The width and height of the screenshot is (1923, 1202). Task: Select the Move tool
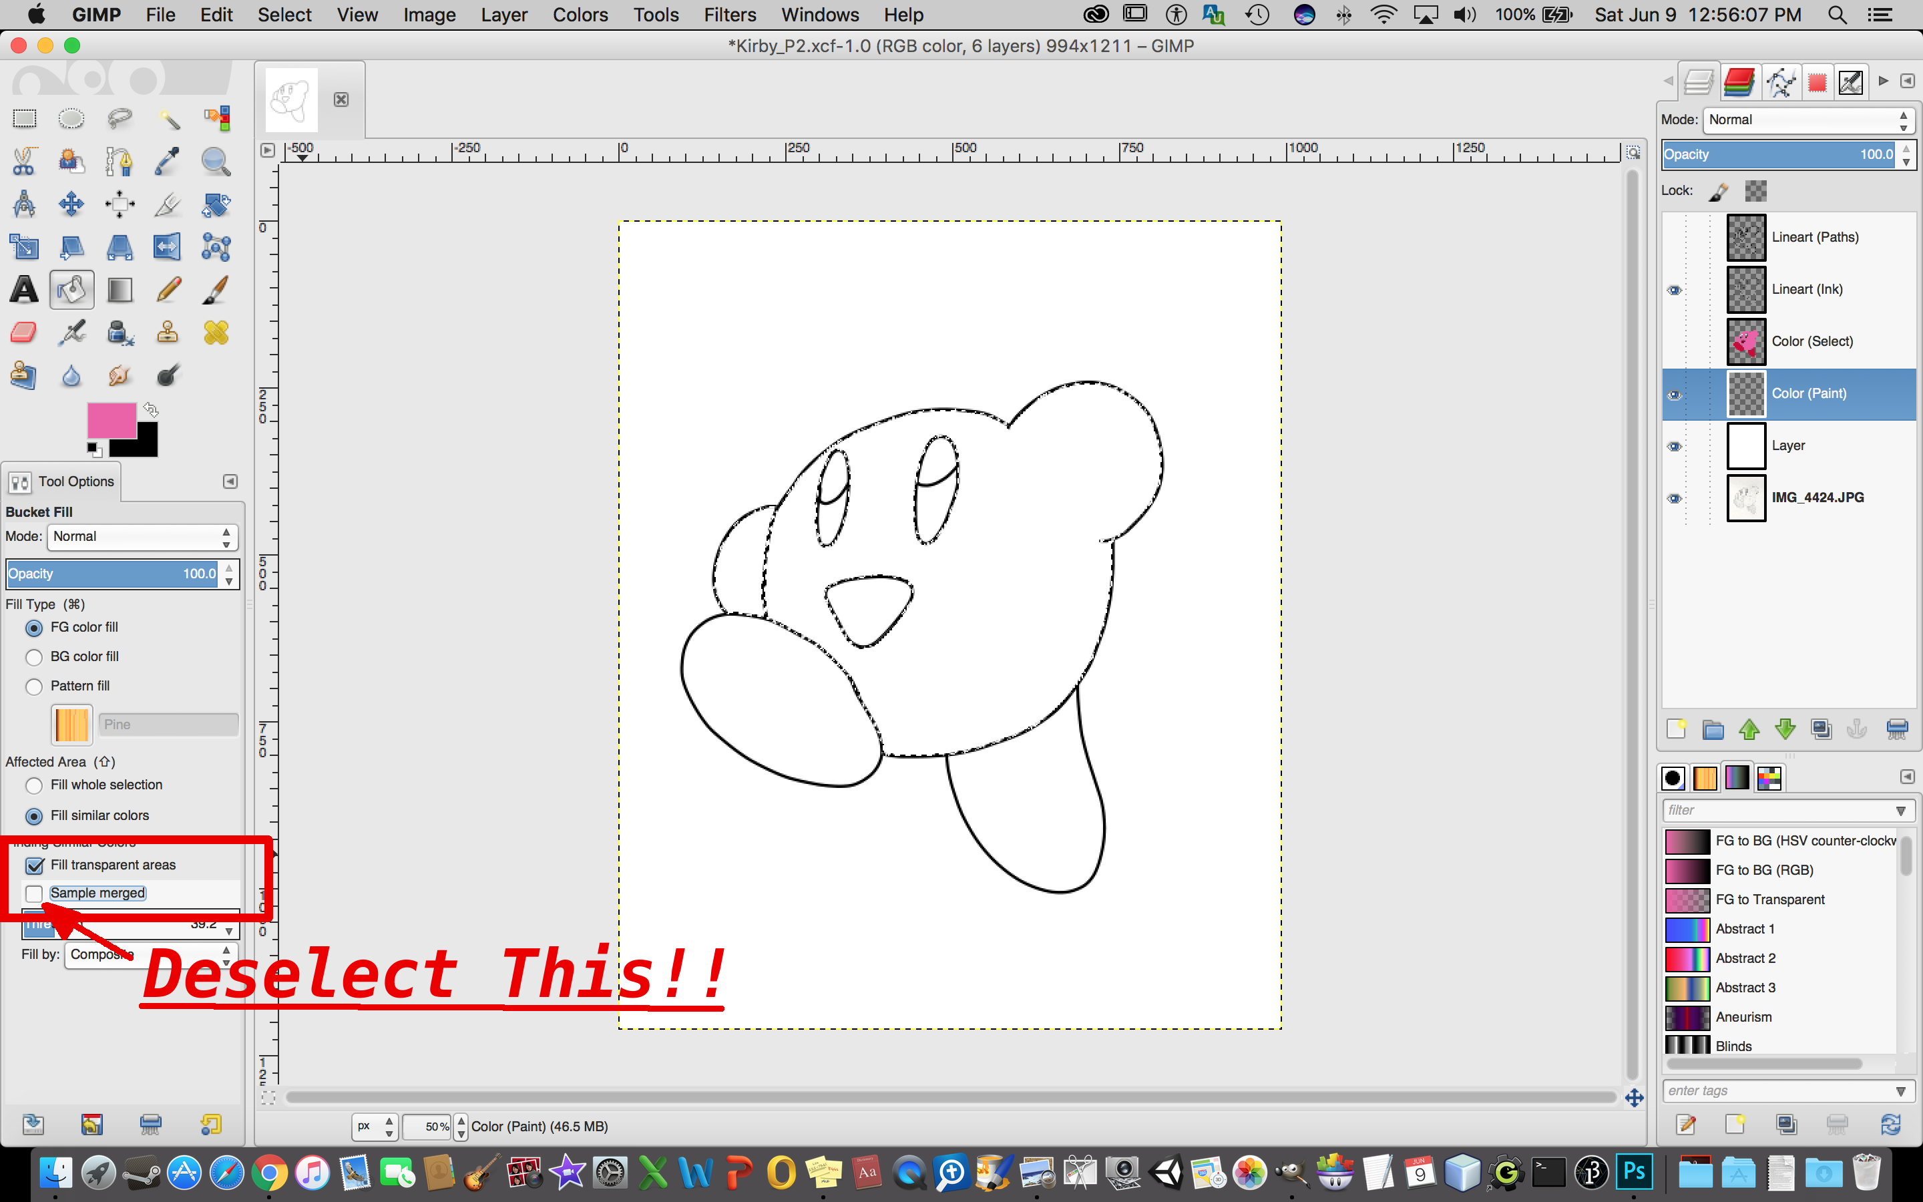[x=71, y=204]
